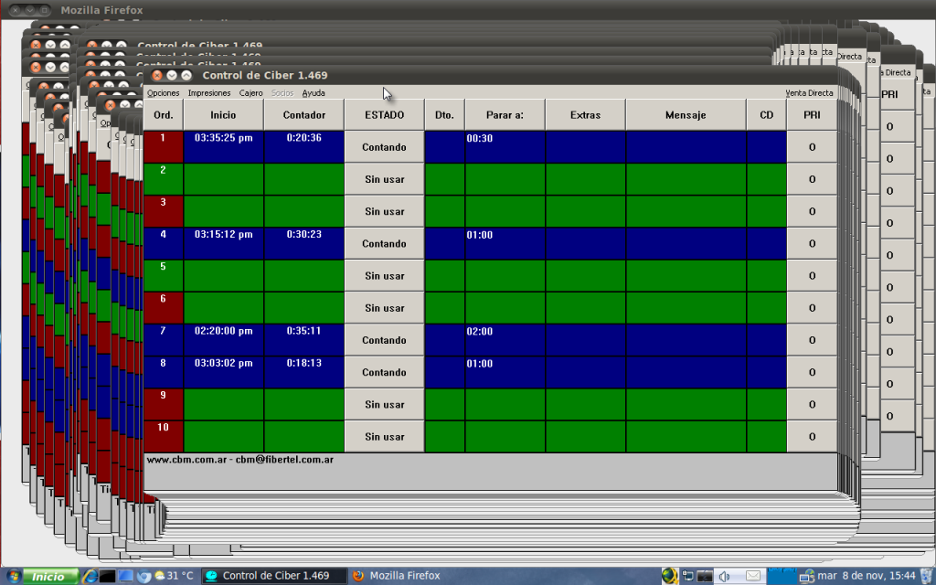This screenshot has width=936, height=585.
Task: Click the Extras column header
Action: 586,115
